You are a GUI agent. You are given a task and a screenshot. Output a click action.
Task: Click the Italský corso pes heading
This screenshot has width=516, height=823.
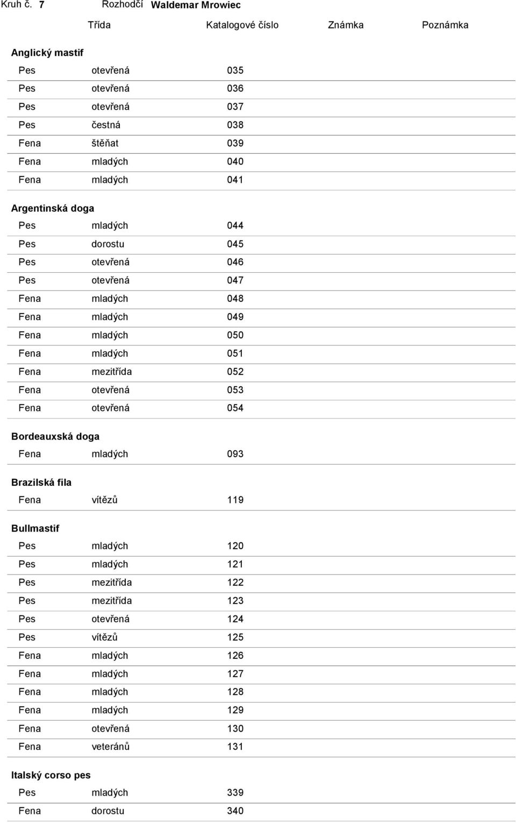[51, 775]
